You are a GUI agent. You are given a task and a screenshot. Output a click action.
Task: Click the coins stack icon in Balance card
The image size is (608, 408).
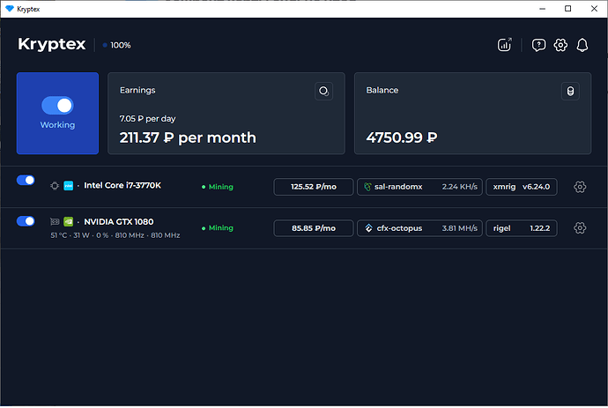pos(570,91)
